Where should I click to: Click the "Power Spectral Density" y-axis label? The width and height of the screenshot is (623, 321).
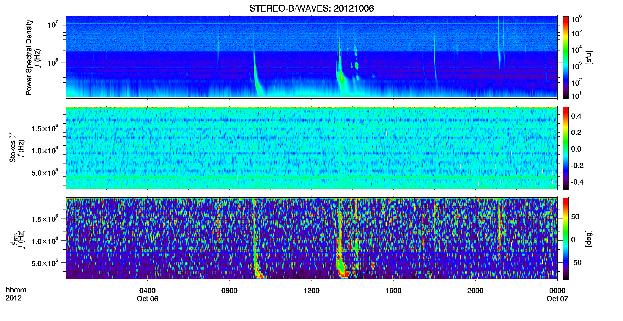tap(29, 57)
